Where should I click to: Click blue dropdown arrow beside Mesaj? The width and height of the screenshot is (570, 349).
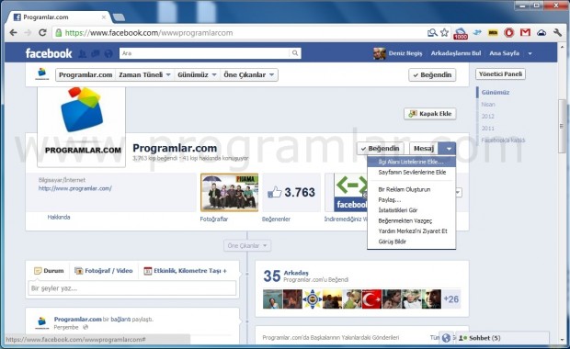[447, 149]
